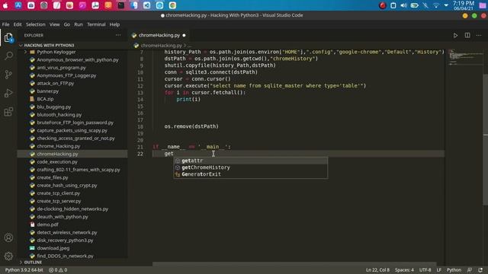Screen dimensions: 488x274
Task: Change Spaces: 4 indentation setting
Action: (x=404, y=270)
